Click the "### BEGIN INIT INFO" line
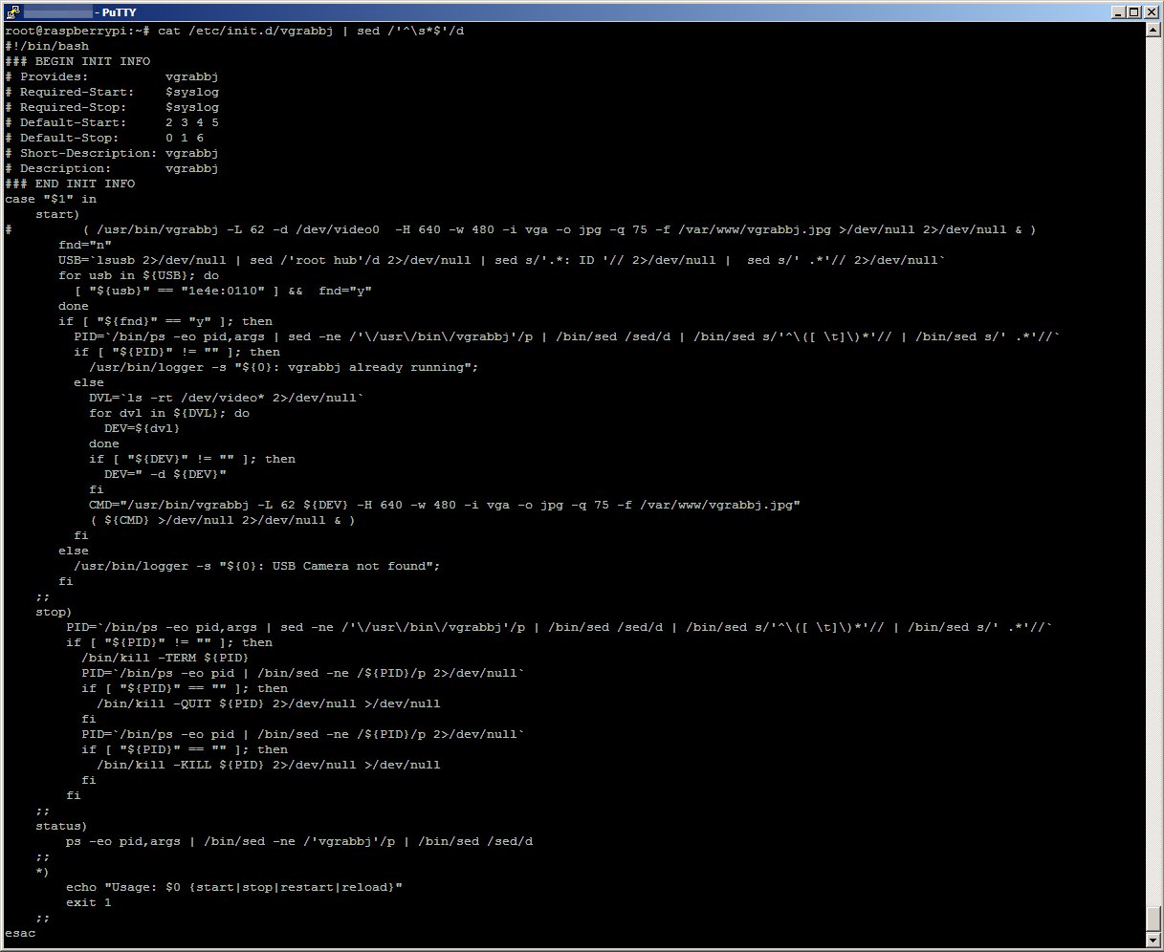The height and width of the screenshot is (952, 1164). click(77, 61)
